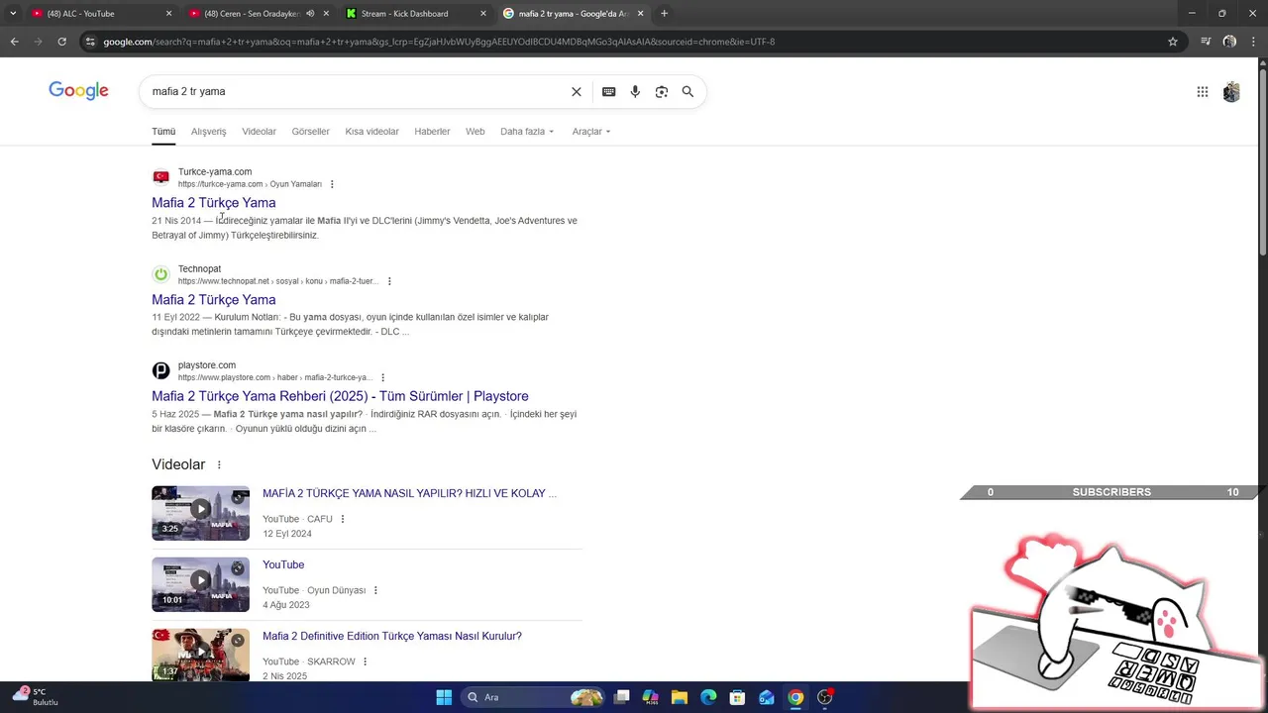Switch to the Alışveriş tab

[209, 132]
